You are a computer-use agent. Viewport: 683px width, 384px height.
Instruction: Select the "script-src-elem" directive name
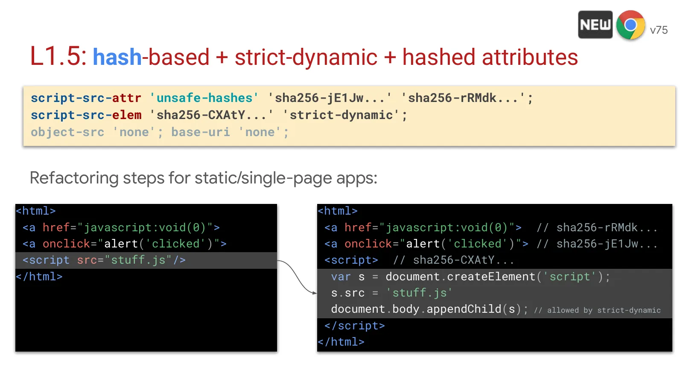tap(86, 115)
